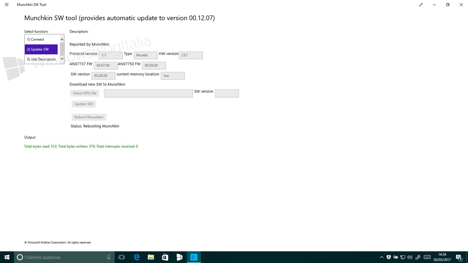Click the 'Download new SW to Munchkin:' label
Screen dimensions: 468x263
[98, 84]
